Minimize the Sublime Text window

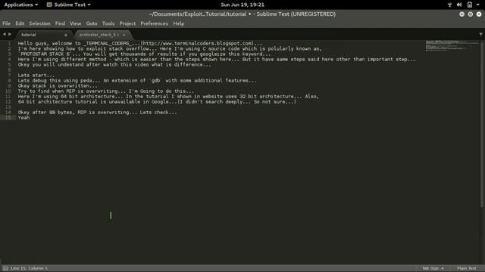tap(462, 14)
